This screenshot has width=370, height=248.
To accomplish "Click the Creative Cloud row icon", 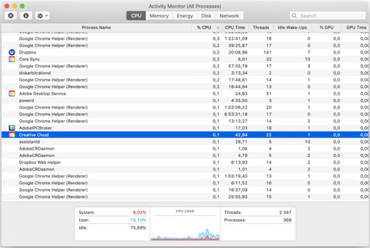I will [x=12, y=134].
